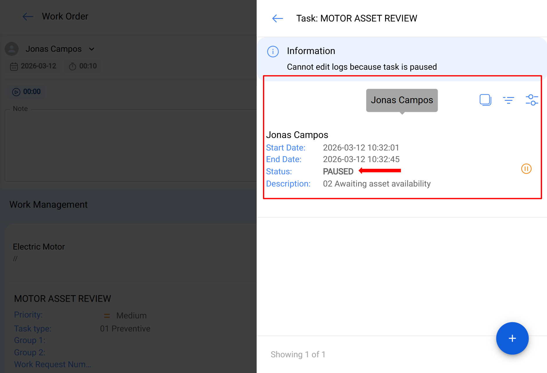Viewport: 547px width, 373px height.
Task: Click the orange pause status icon
Action: pyautogui.click(x=526, y=169)
